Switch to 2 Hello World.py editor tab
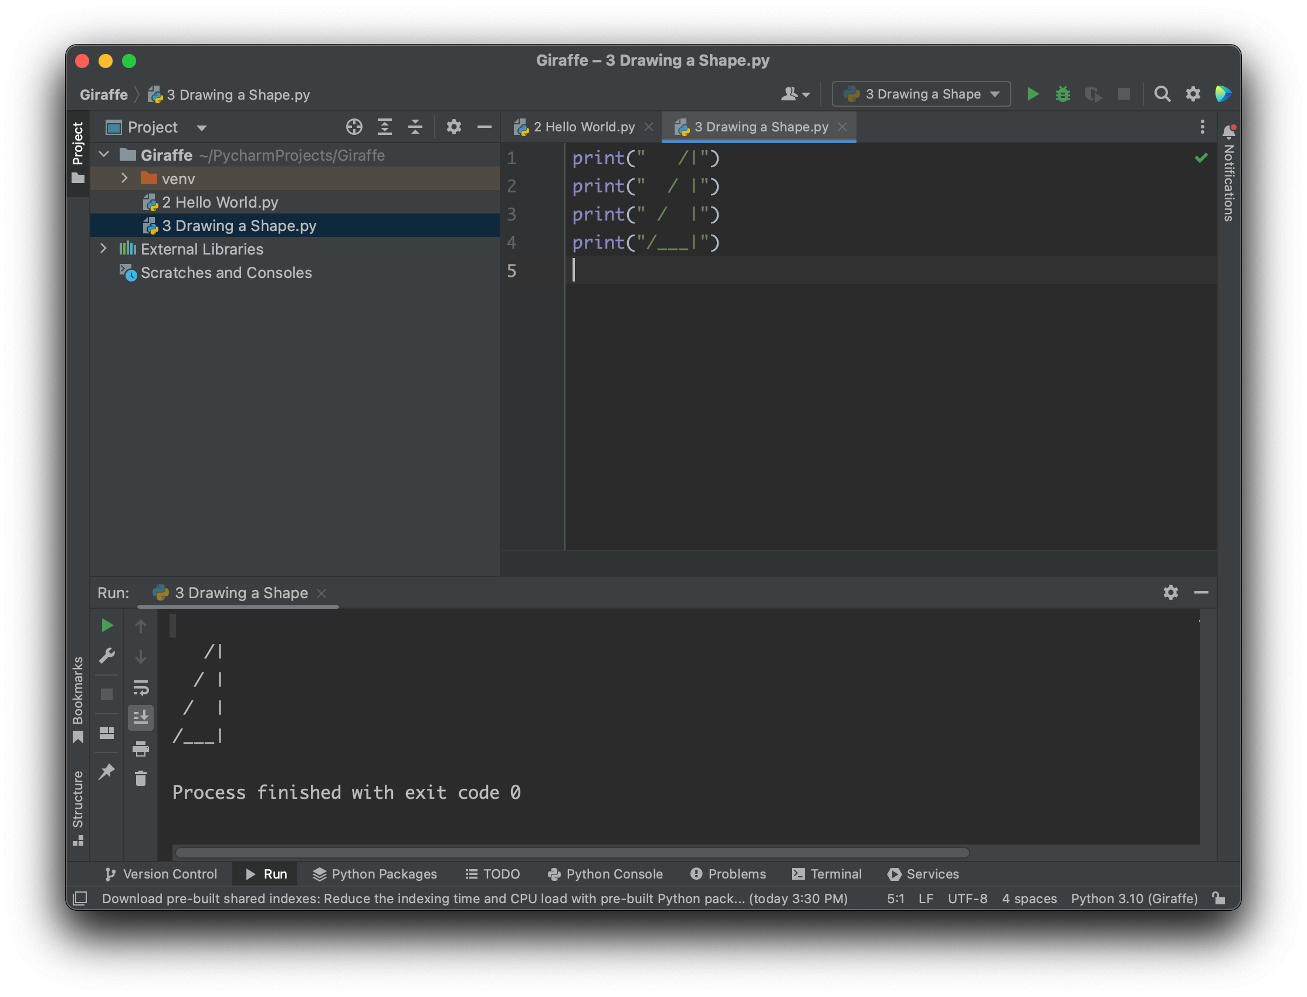The image size is (1307, 997). click(x=583, y=127)
